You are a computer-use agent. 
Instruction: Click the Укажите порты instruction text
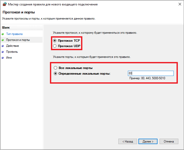(92, 57)
